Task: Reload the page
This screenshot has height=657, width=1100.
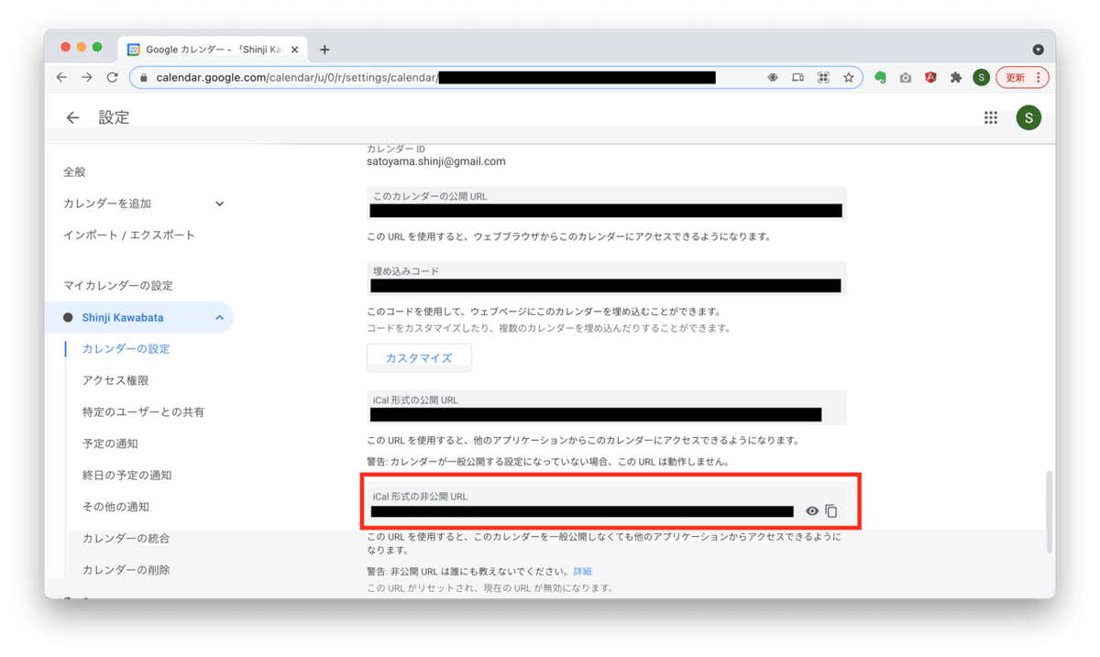Action: point(112,78)
